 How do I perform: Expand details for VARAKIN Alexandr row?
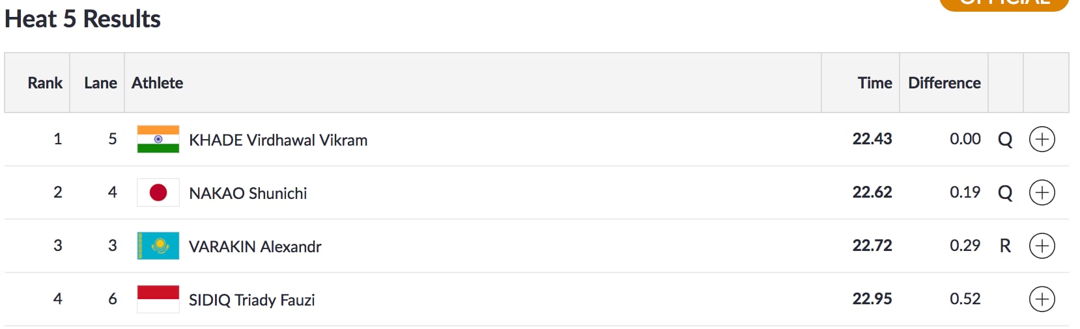pos(1042,246)
